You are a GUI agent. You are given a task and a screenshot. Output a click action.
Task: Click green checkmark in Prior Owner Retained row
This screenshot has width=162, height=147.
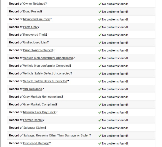tap(100, 50)
